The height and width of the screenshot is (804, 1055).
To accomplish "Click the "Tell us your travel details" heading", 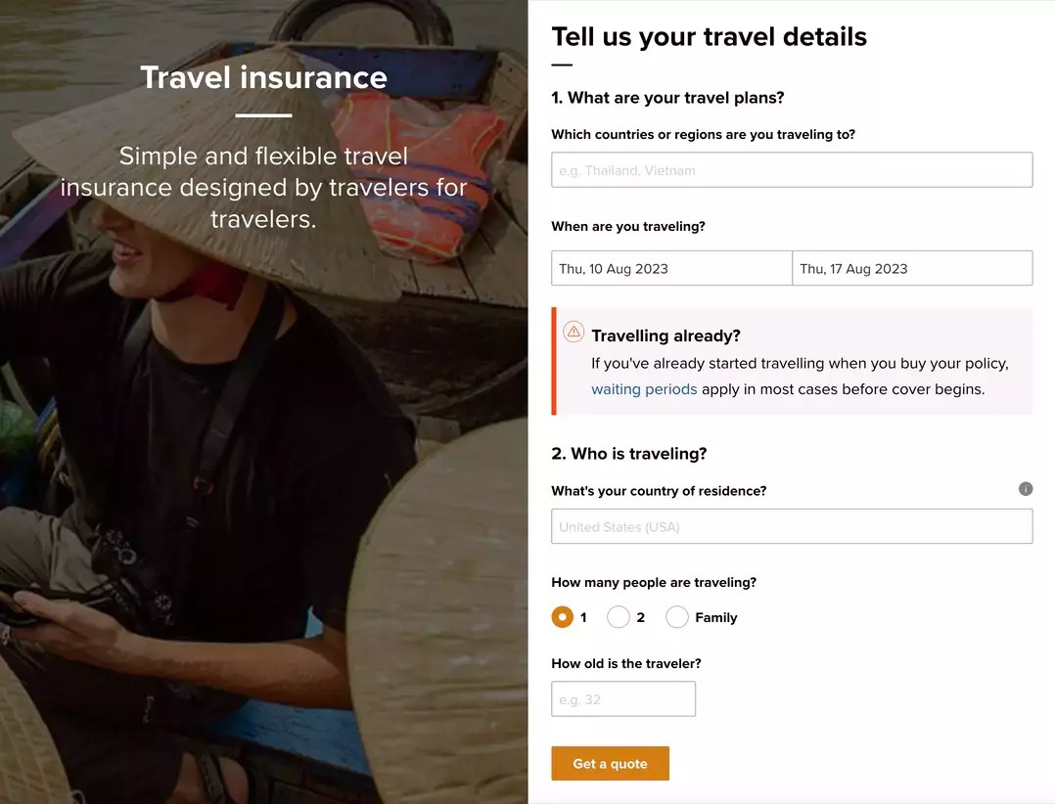I will [708, 36].
